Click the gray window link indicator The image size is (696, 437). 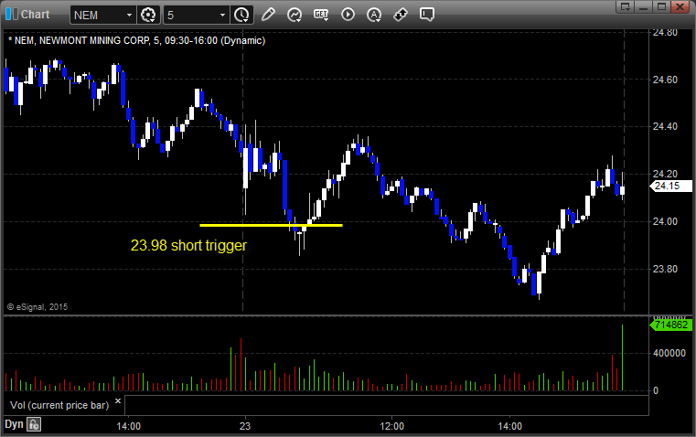16,14
